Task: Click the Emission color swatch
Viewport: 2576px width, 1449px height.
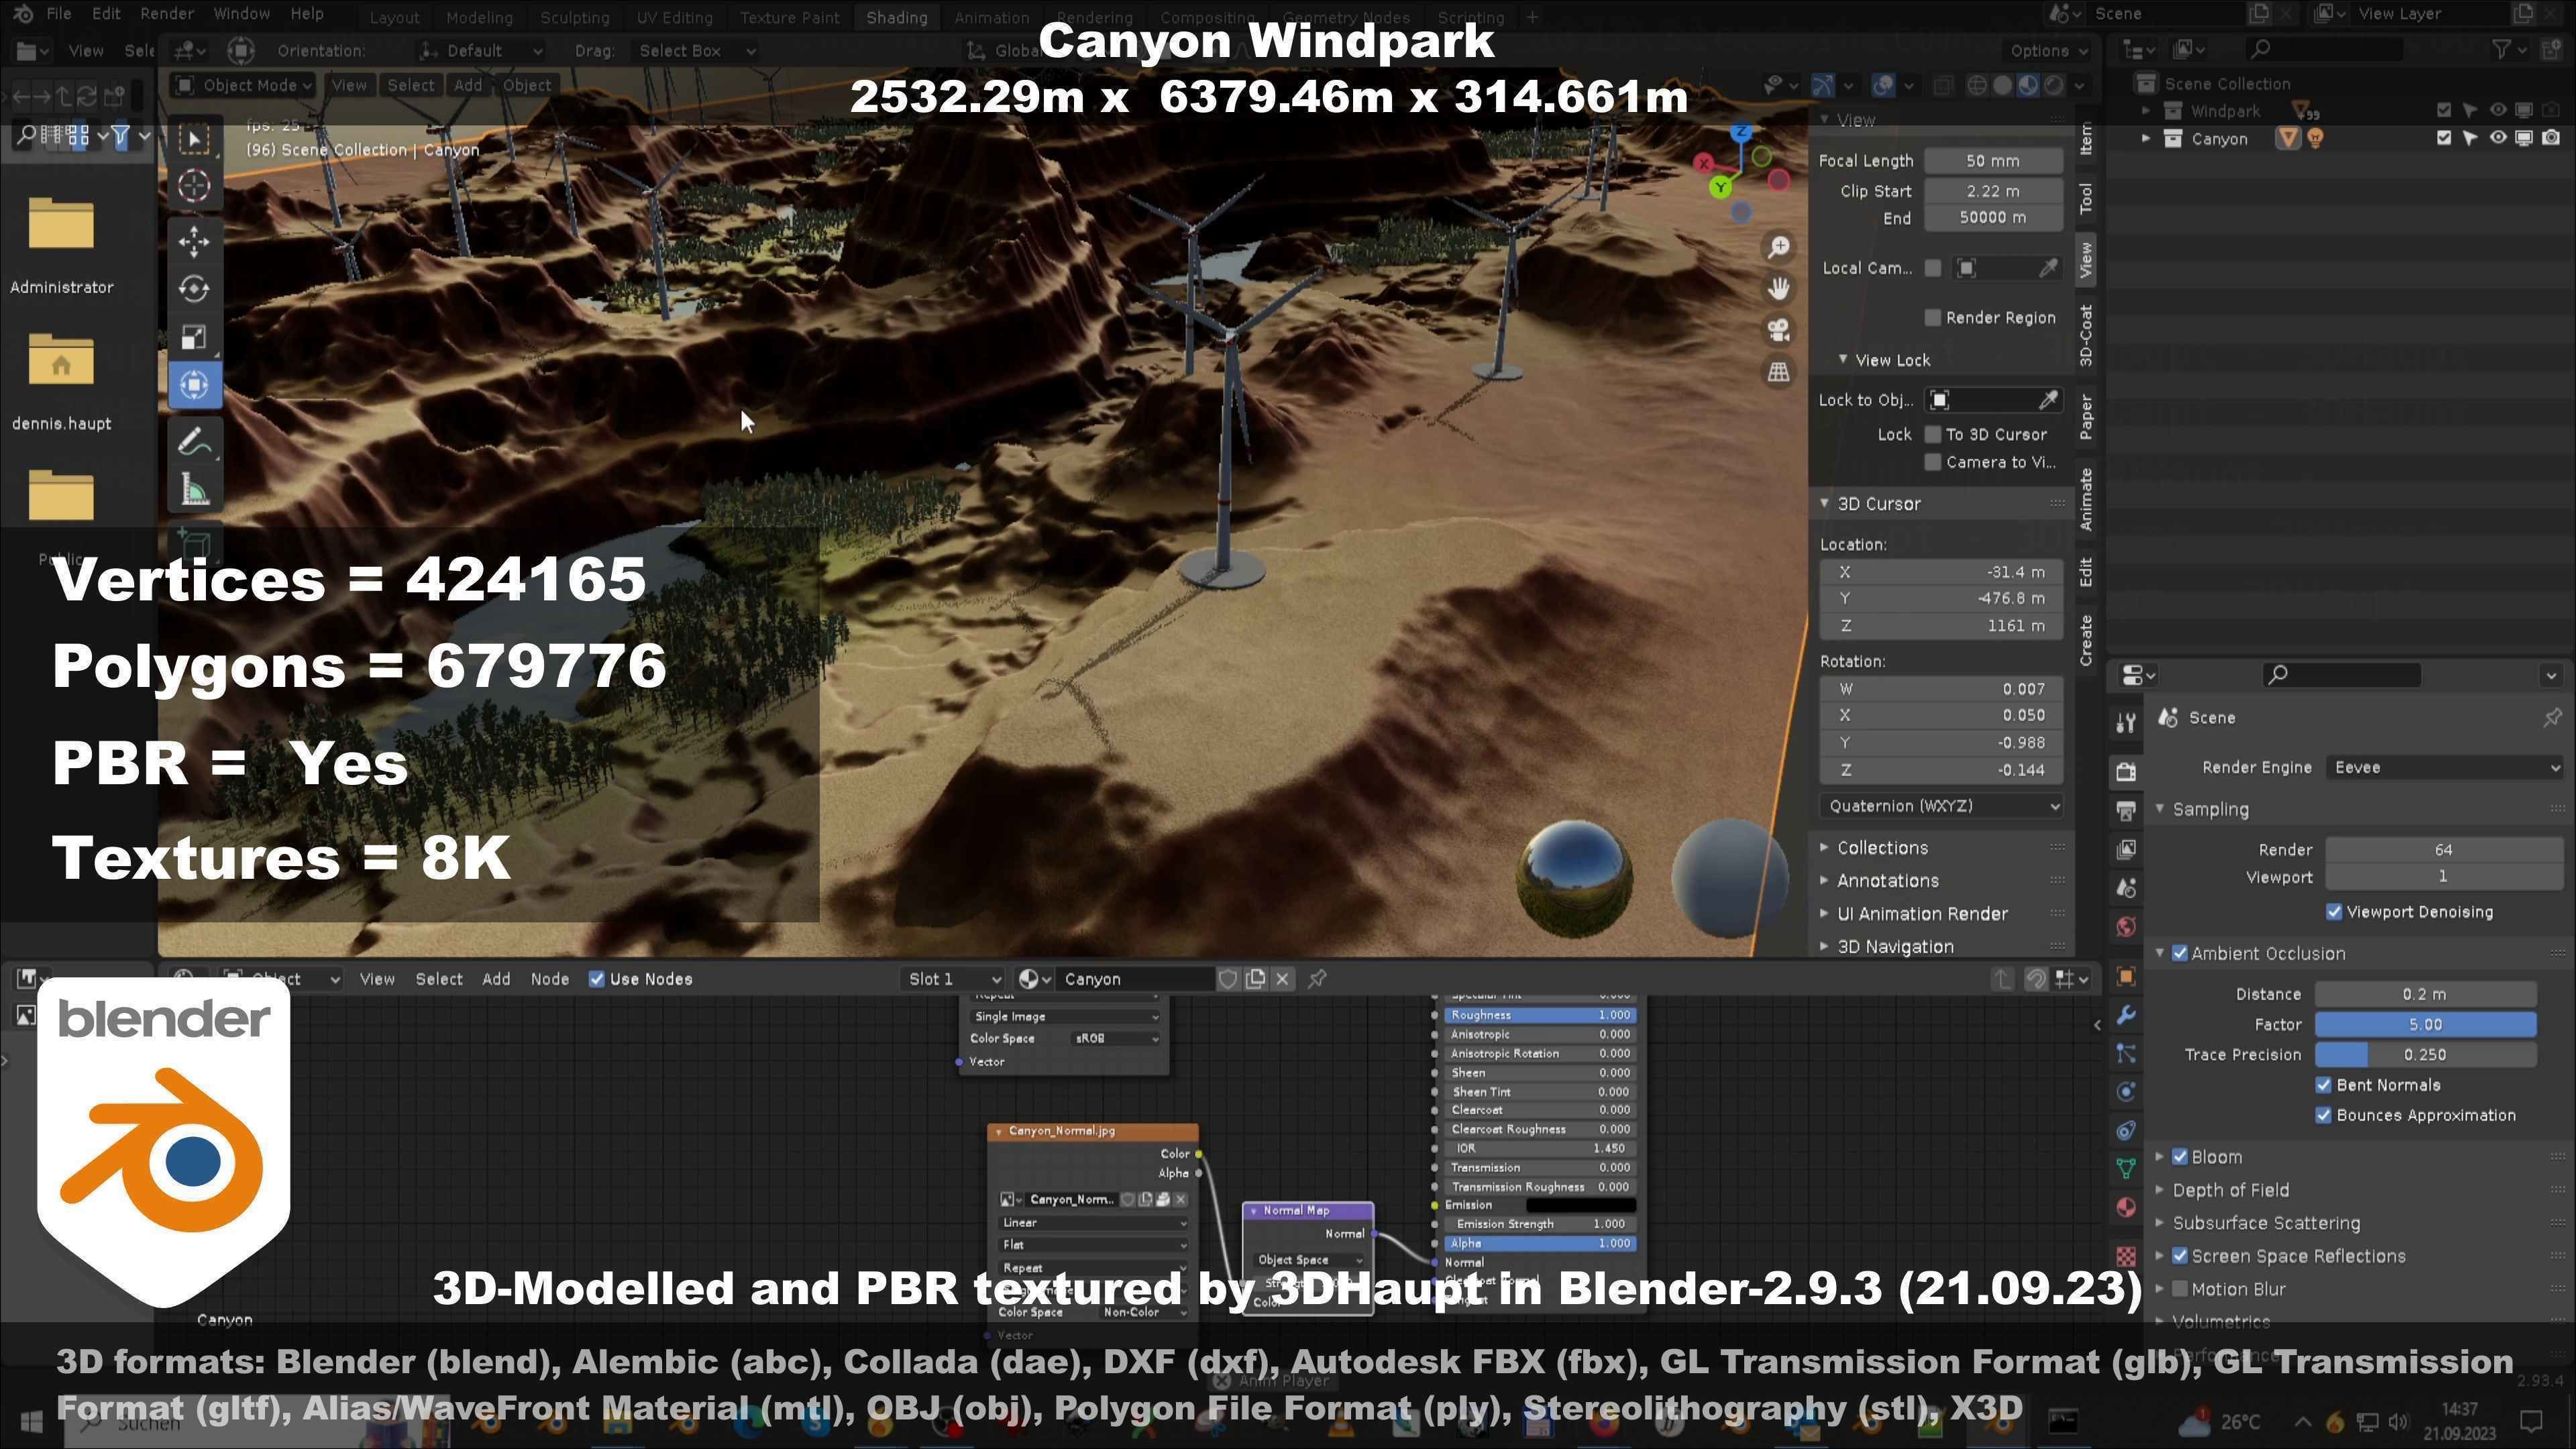Action: point(1581,1206)
